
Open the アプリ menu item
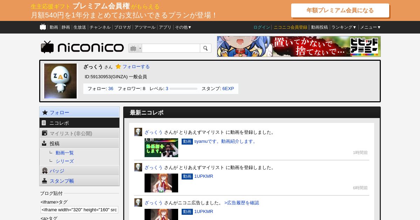click(x=165, y=27)
